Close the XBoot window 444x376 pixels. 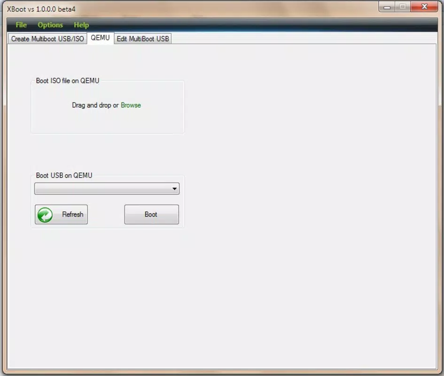pyautogui.click(x=424, y=7)
